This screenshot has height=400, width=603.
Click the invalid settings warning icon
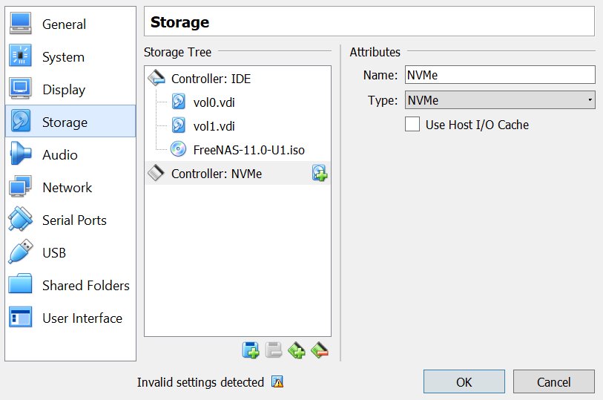(x=277, y=382)
